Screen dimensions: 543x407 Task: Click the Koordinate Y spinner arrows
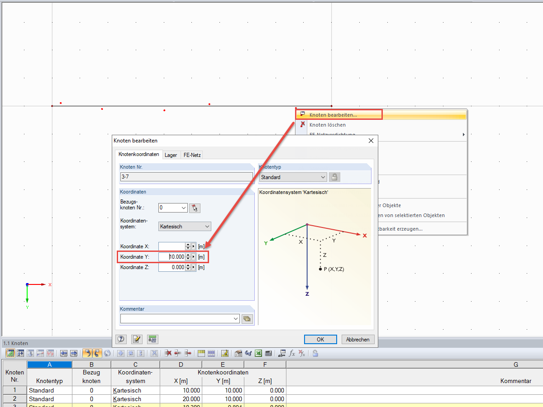(x=188, y=257)
